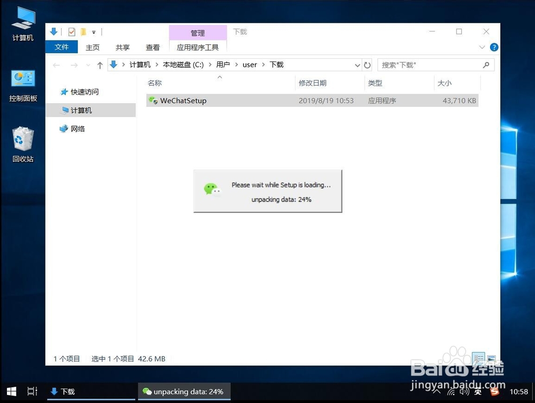This screenshot has height=403, width=535.
Task: Expand chevron after 计算机 breadcrumb
Action: click(157, 65)
